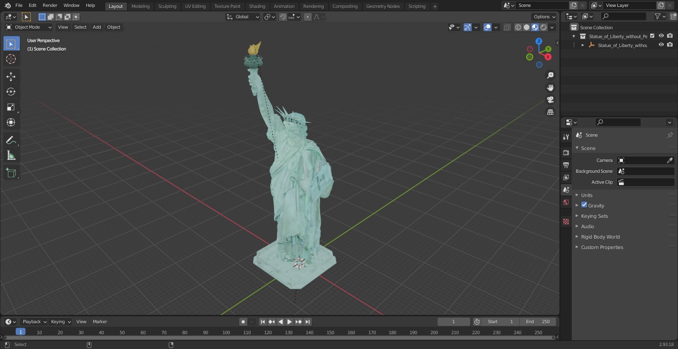
Task: Toggle auto keying record button
Action: 243,322
